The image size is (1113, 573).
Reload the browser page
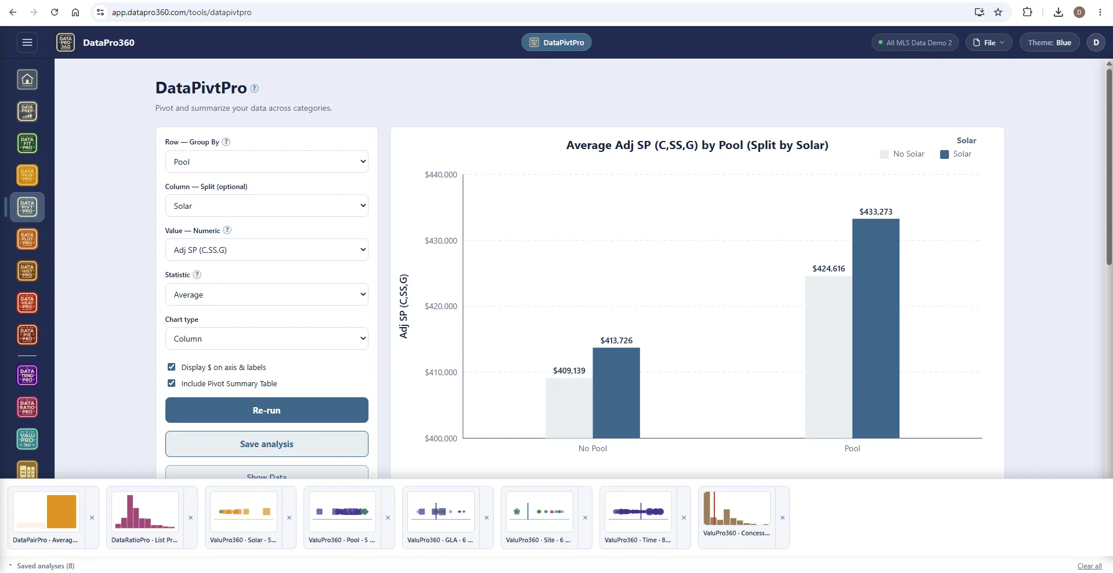55,12
